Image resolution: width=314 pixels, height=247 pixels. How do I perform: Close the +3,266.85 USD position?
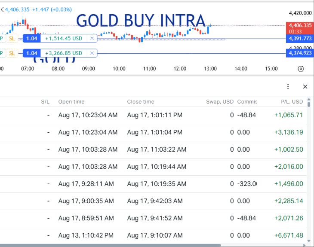(92, 53)
